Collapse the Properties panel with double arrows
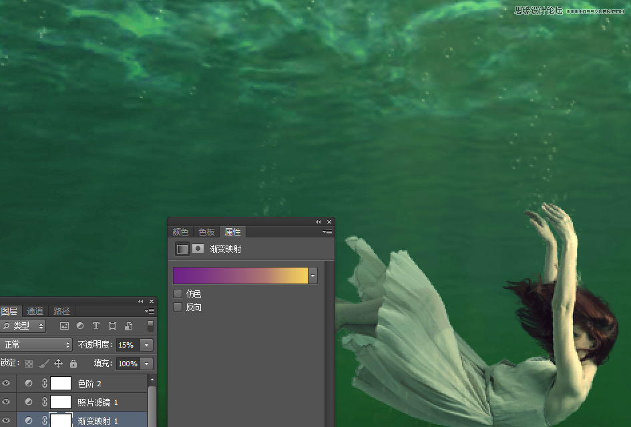 pos(319,222)
